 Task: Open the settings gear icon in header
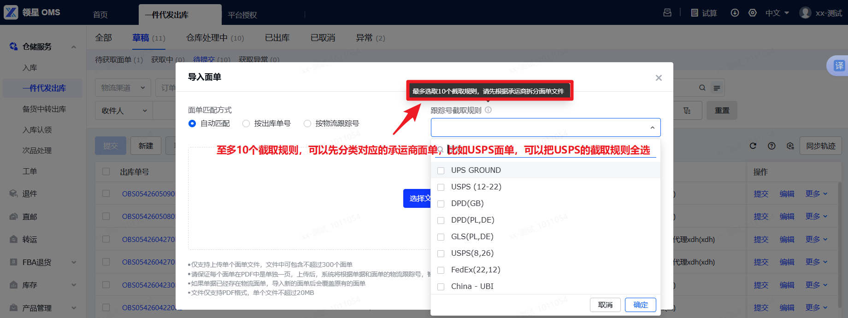(753, 13)
